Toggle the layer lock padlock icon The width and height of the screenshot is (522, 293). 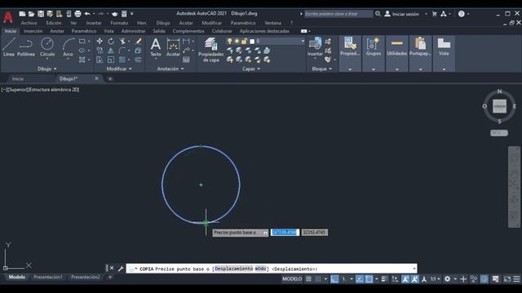(x=244, y=42)
